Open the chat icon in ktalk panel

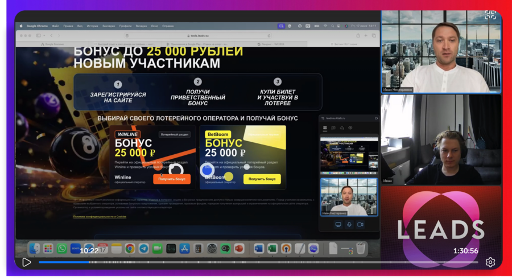[333, 128]
